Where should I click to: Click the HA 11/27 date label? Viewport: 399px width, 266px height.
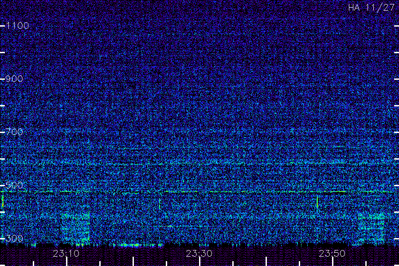pos(371,8)
